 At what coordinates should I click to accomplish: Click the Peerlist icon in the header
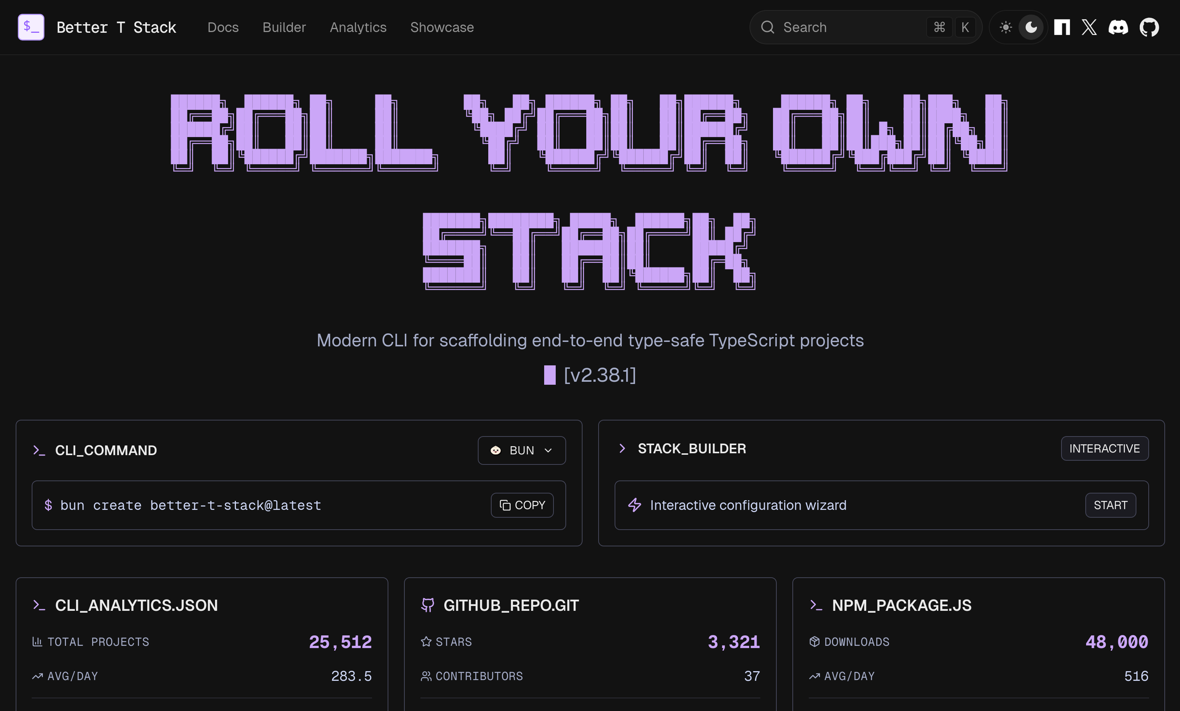coord(1062,27)
